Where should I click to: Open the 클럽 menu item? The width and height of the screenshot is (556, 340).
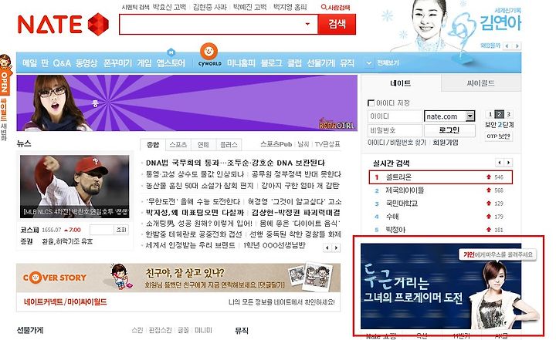tap(294, 63)
